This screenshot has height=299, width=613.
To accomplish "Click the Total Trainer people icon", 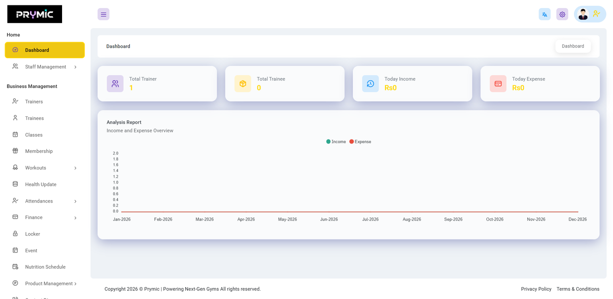I will 115,83.
